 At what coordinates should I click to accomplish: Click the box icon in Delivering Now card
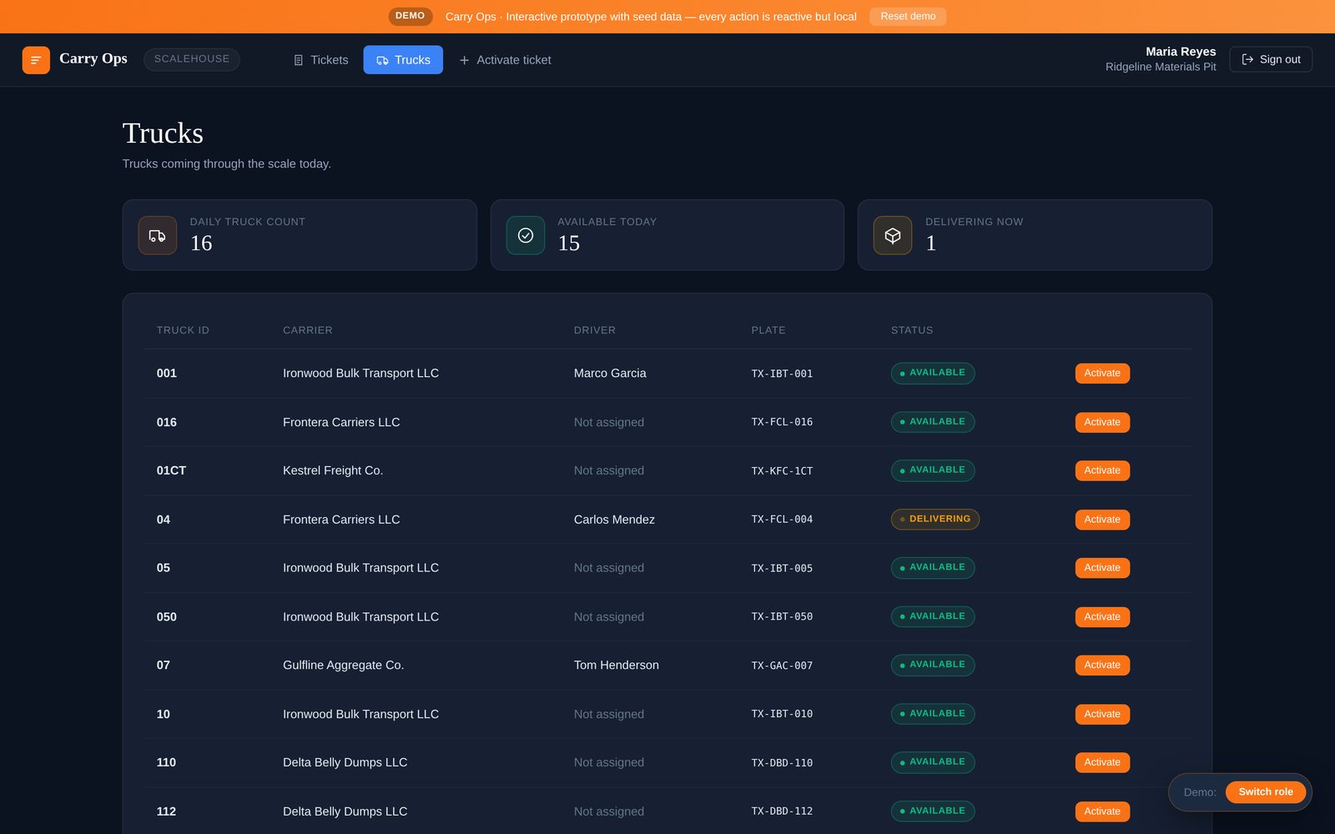pos(893,235)
